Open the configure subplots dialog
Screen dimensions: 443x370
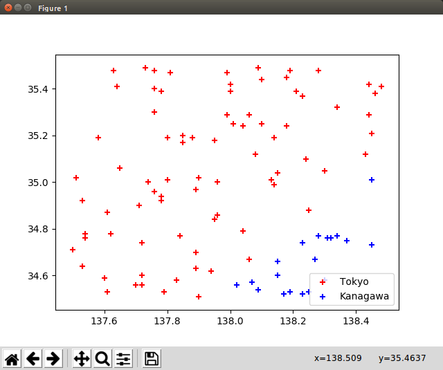coord(123,359)
